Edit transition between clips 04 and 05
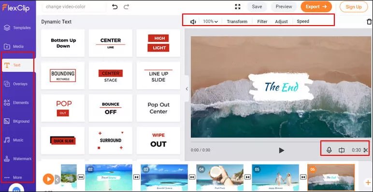The height and width of the screenshot is (192, 373). click(248, 177)
